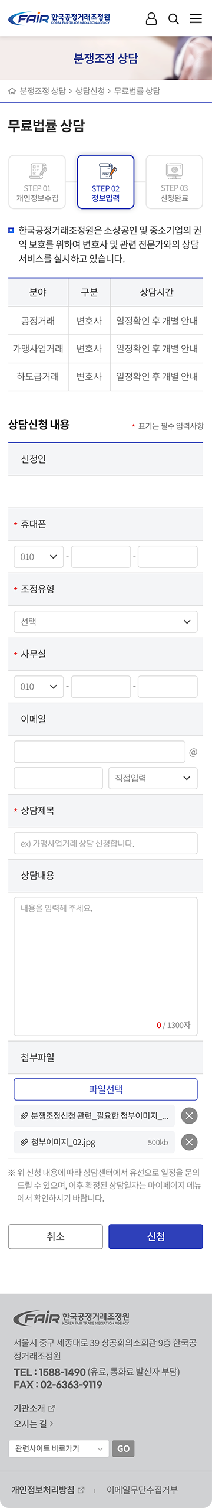Click the blue 신청 submit button

tap(155, 1236)
